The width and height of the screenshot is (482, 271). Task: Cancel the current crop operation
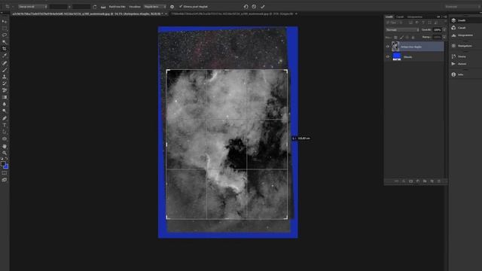click(254, 7)
